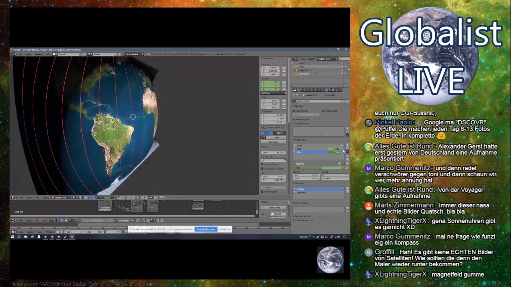511x287 pixels.
Task: Open the Object Mode dropdown
Action: tap(61, 197)
